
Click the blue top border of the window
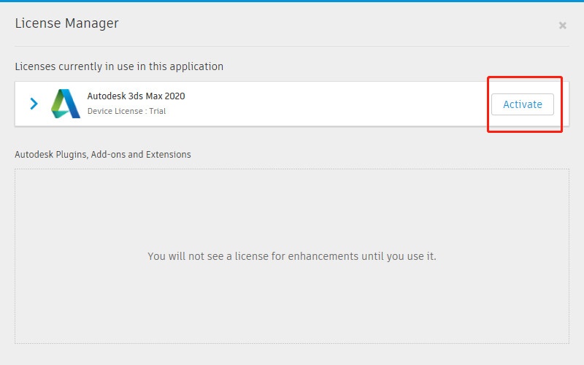click(x=292, y=1)
